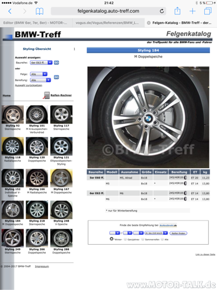Select Styling 249 Sternspeiche thumbnail
The image size is (217, 290).
(13, 238)
